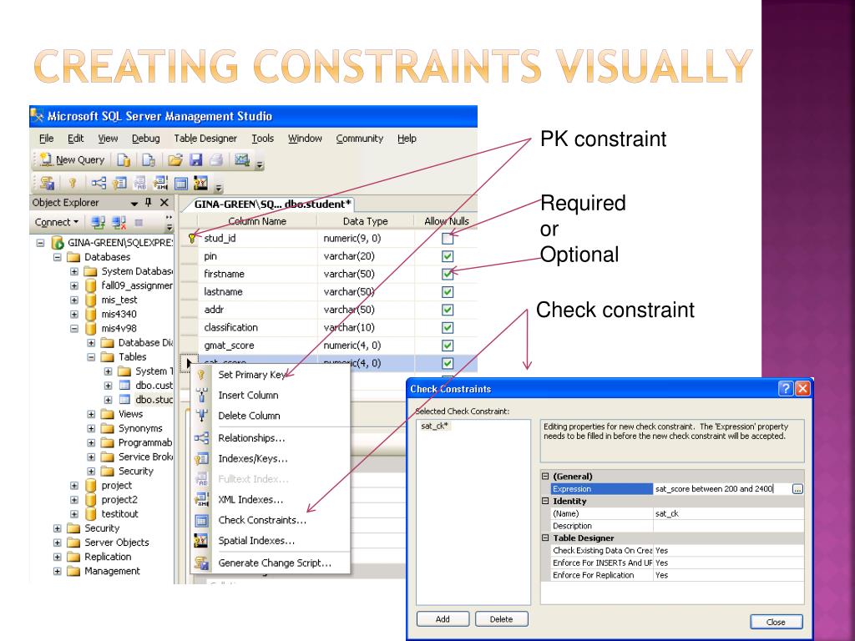Click the Check Constraints icon in designer toolbar
855x641 pixels.
click(x=181, y=183)
